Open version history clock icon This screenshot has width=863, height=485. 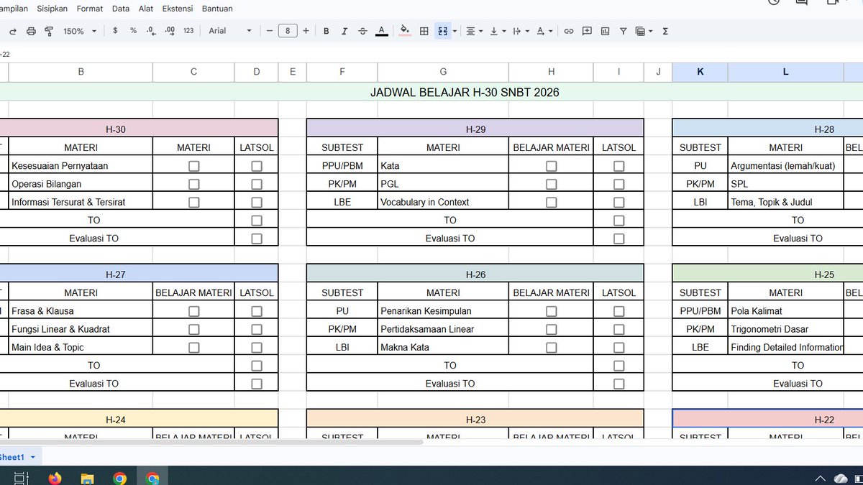click(x=774, y=2)
